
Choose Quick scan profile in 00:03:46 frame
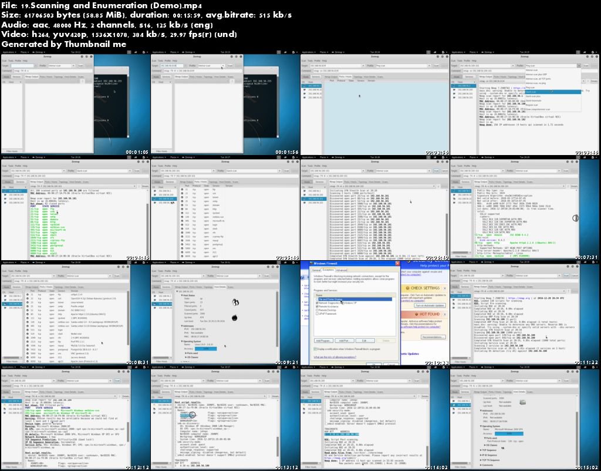553,92
